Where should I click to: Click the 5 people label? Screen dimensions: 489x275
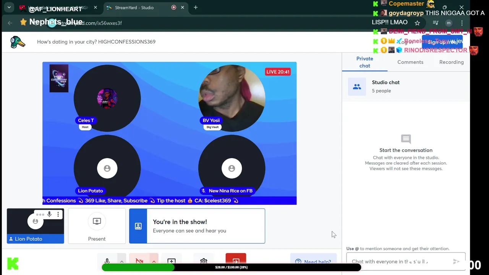(x=381, y=91)
